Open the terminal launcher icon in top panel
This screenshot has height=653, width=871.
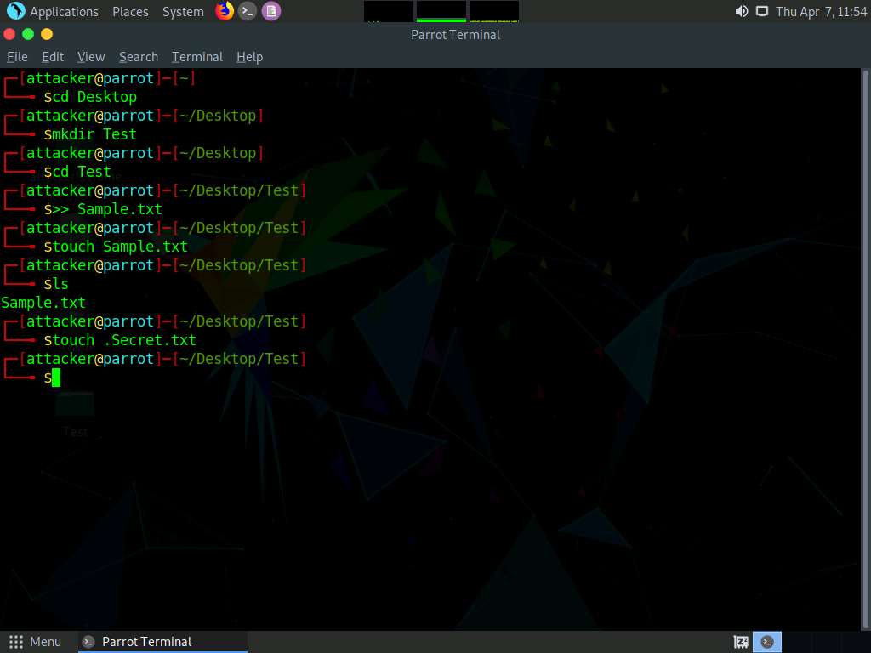tap(248, 11)
